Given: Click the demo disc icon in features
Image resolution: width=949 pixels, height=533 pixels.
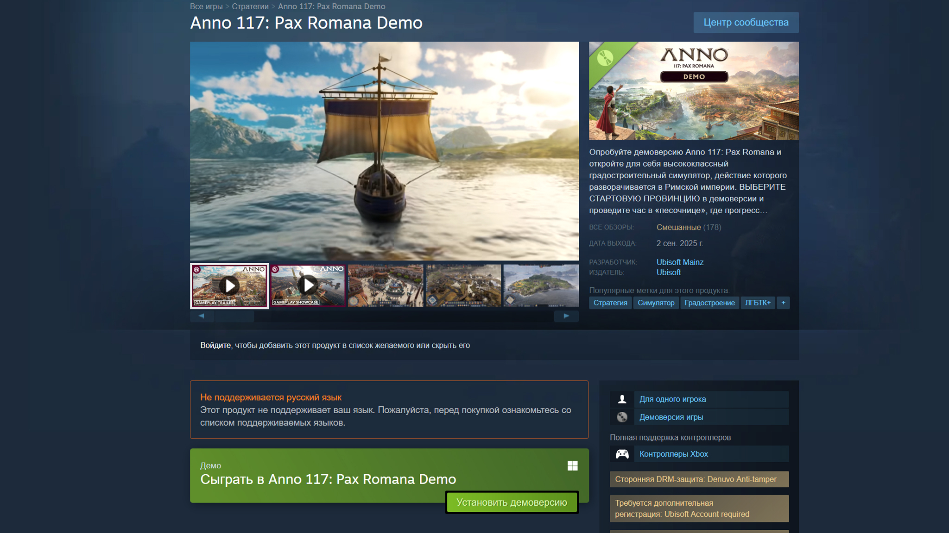Looking at the screenshot, I should pyautogui.click(x=622, y=417).
